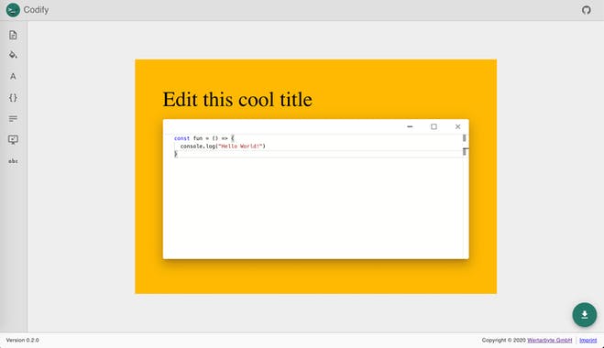604x348 pixels.
Task: Click the console.log "Hello World!" line
Action: click(223, 147)
